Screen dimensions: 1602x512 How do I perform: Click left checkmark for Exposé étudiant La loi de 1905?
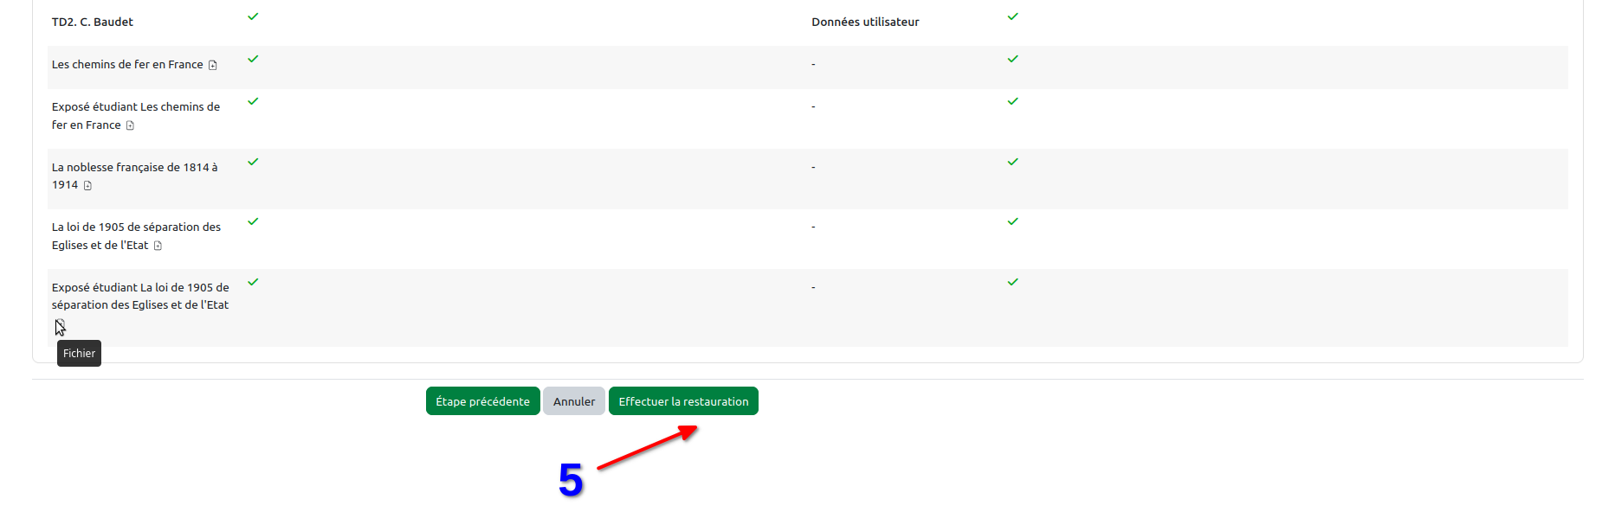click(253, 282)
